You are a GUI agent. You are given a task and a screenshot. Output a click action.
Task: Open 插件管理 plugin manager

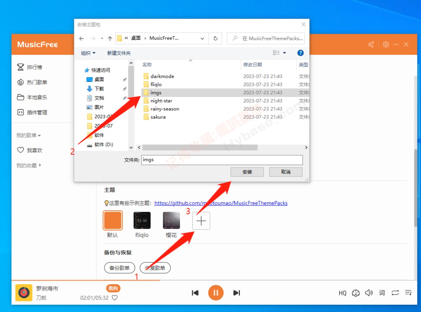coord(32,112)
